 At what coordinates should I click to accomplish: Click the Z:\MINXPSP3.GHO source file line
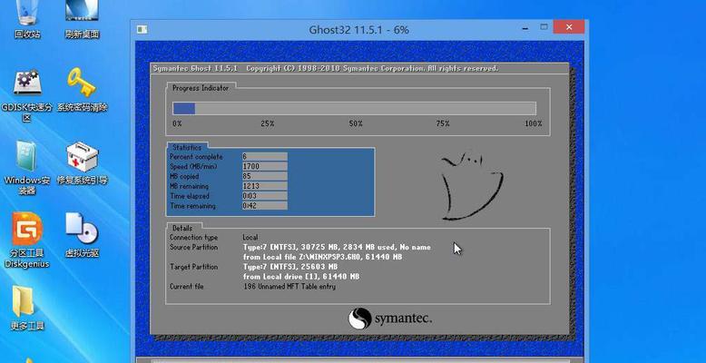[322, 257]
